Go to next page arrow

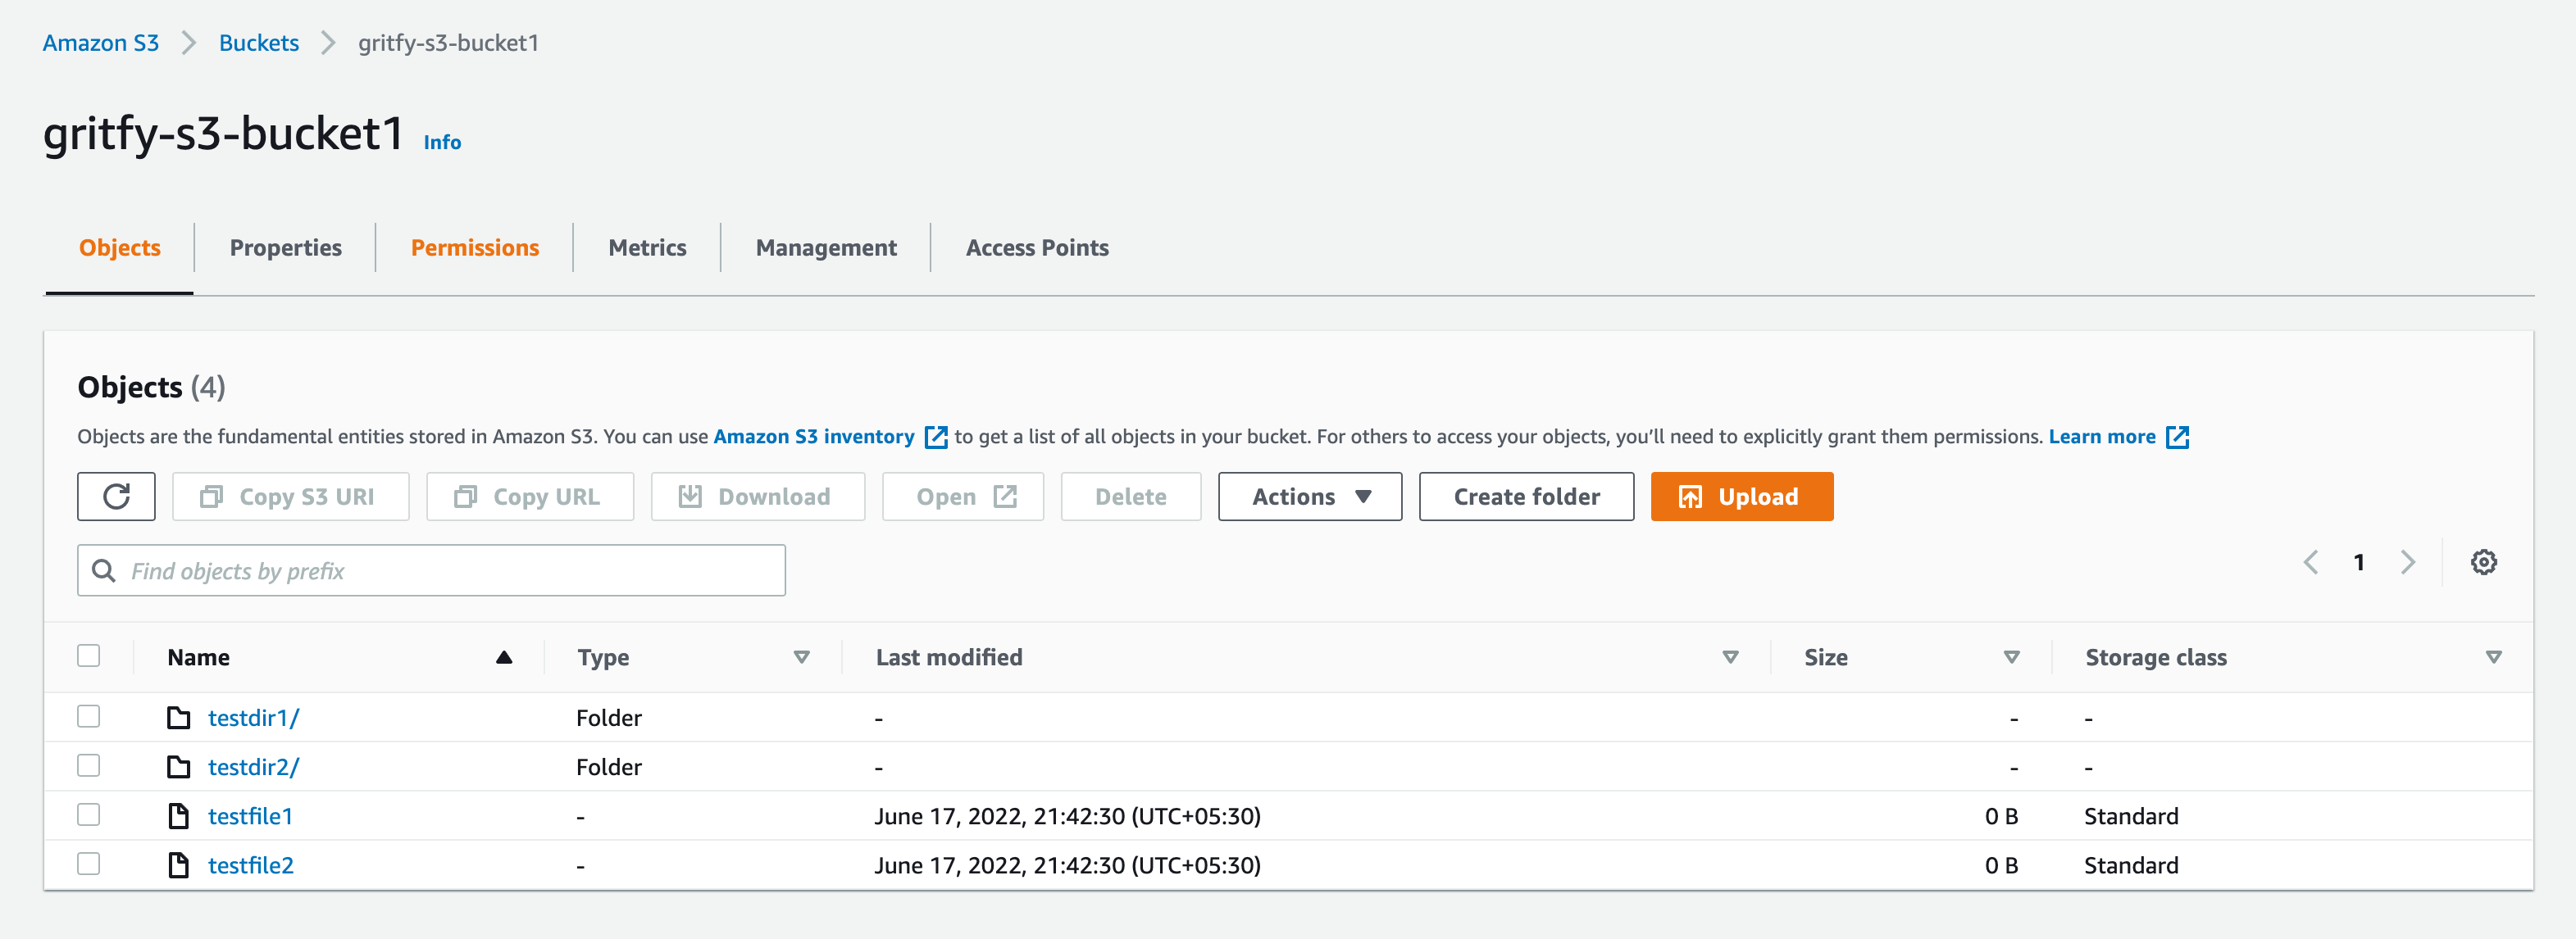[2408, 562]
